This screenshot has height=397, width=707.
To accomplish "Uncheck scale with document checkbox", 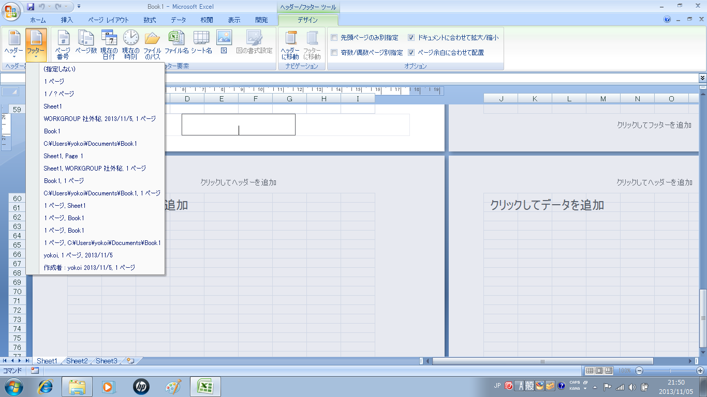I will (411, 38).
